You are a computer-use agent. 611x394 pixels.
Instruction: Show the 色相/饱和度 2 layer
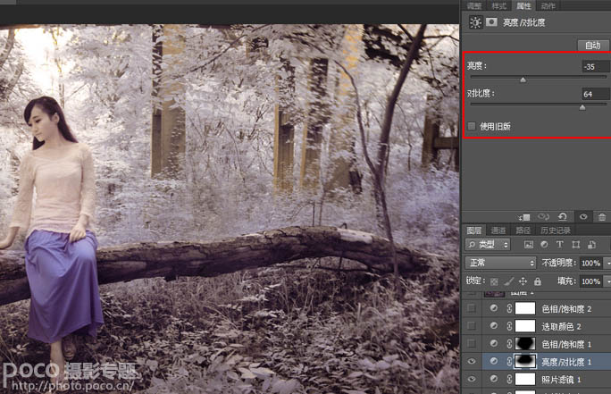click(x=472, y=308)
